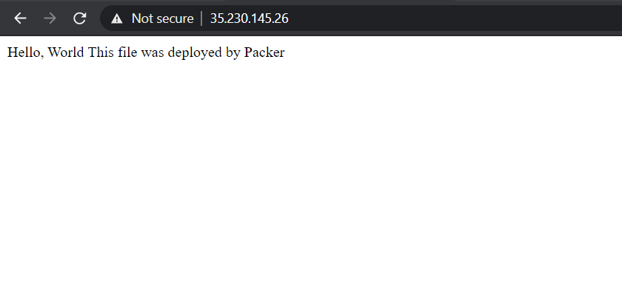The image size is (622, 294).
Task: Click the word "This" in page text
Action: tap(101, 52)
